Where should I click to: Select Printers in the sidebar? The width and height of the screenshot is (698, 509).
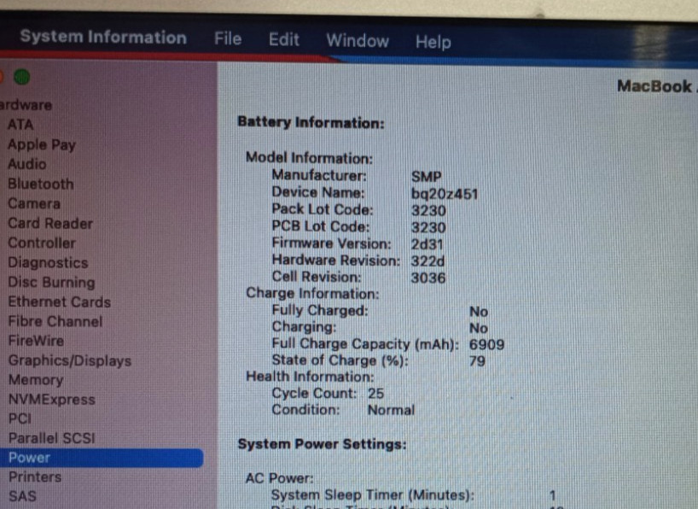[x=35, y=477]
